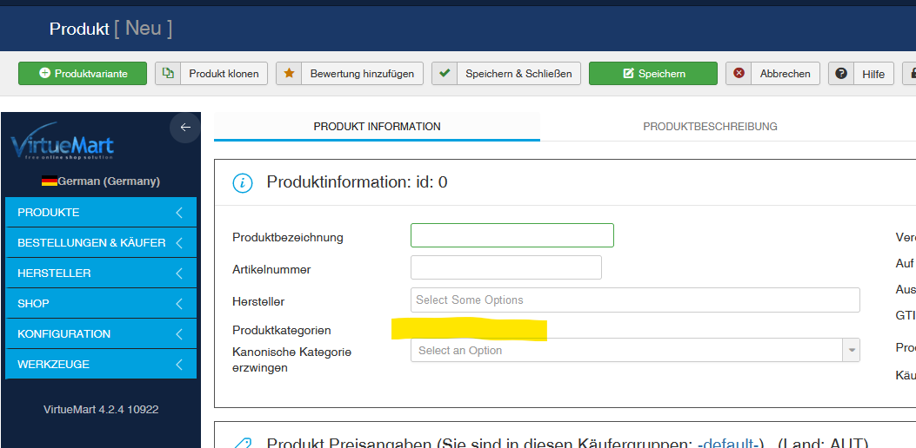Click into the Artikelnummer input field
The height and width of the screenshot is (448, 916).
(x=505, y=267)
